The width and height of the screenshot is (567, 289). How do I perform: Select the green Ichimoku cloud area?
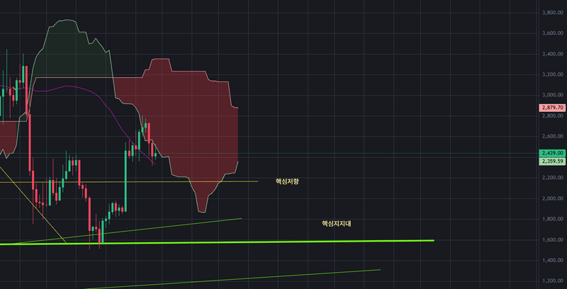(x=69, y=50)
